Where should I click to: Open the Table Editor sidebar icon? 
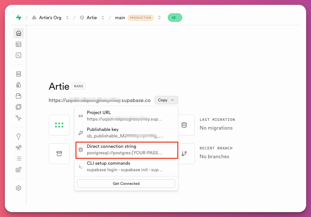click(19, 45)
